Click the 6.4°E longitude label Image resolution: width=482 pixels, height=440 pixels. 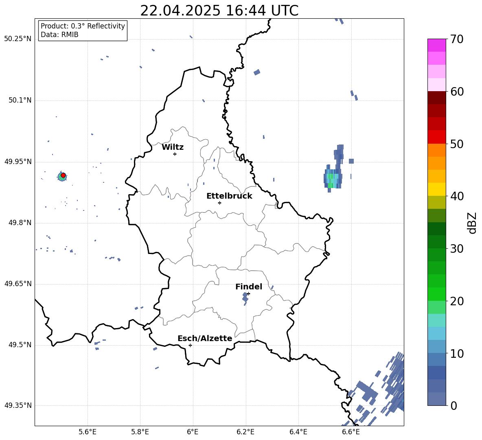[x=298, y=432]
